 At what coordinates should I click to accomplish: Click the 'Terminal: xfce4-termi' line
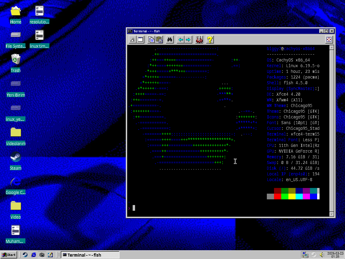click(293, 134)
